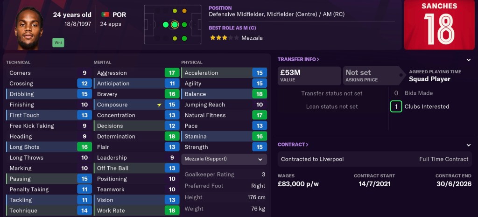Click the Mezzala star rating
This screenshot has height=217, width=478.
pos(218,38)
